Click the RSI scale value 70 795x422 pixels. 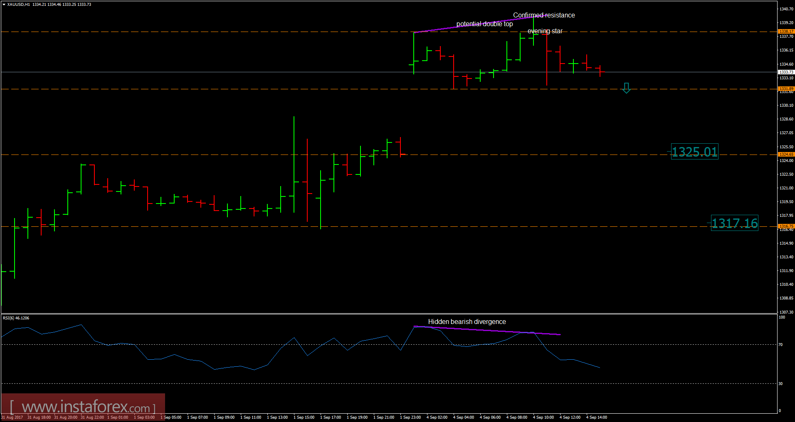tap(780, 345)
